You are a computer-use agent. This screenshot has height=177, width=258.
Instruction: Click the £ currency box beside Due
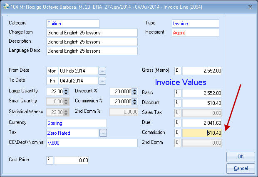pos(178,123)
